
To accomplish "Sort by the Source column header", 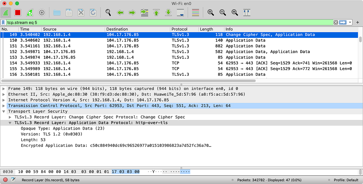I will pos(73,29).
